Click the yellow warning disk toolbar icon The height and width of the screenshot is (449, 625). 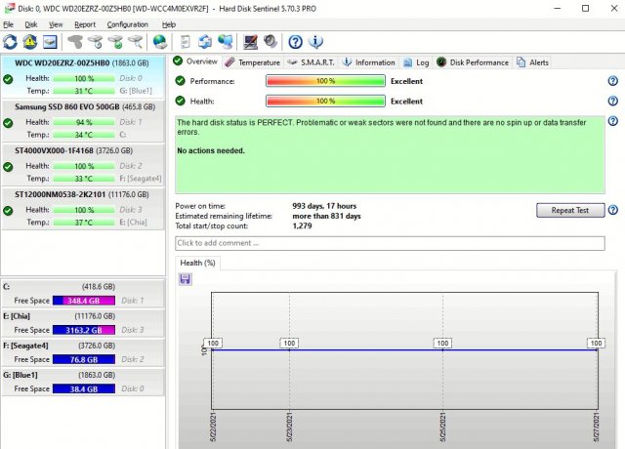tap(30, 42)
